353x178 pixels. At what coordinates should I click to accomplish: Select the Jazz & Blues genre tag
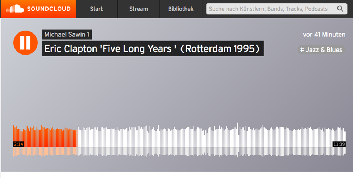[x=321, y=50]
